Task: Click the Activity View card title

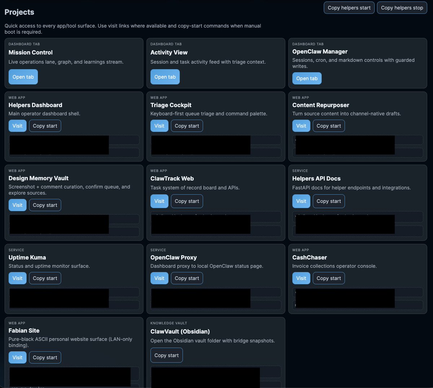Action: pyautogui.click(x=169, y=52)
